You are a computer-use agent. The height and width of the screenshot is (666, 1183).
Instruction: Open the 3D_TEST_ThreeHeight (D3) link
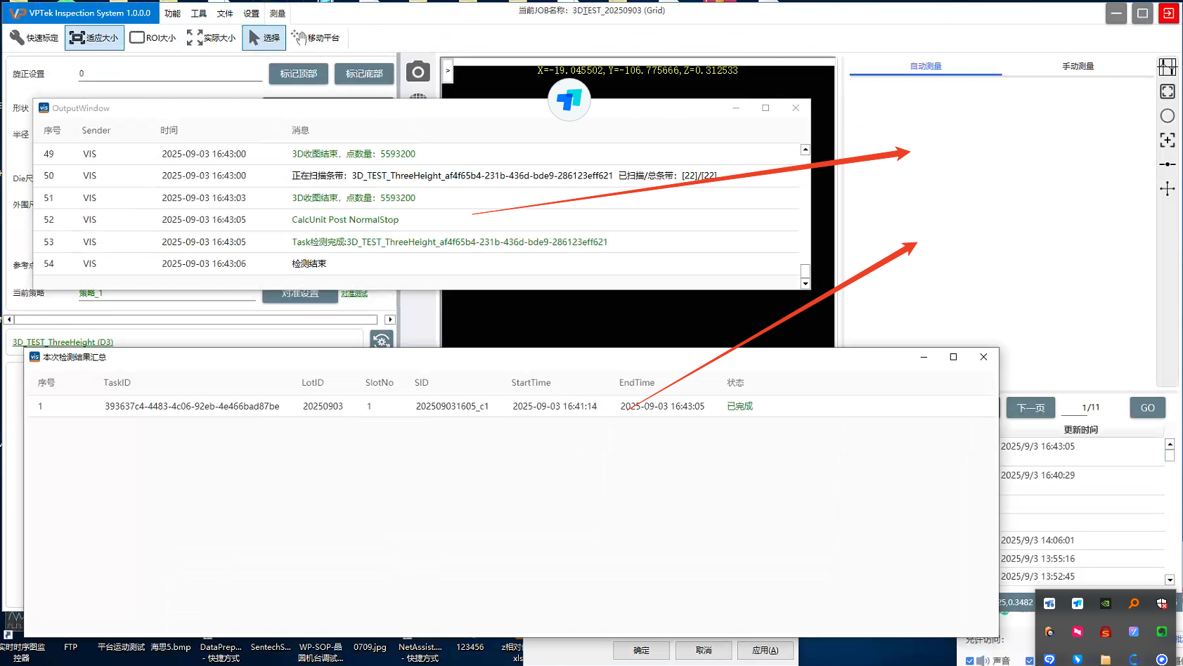(x=63, y=342)
